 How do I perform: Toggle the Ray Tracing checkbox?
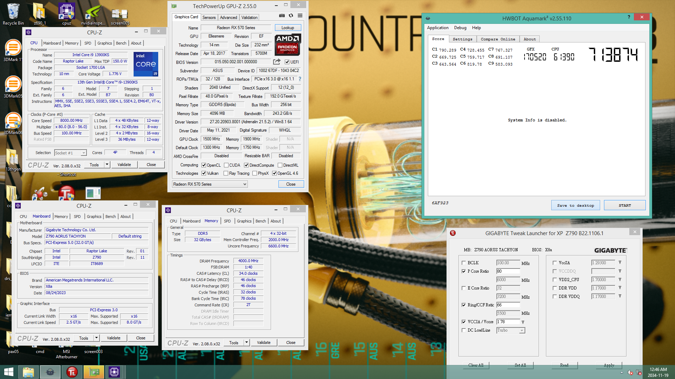[x=226, y=173]
